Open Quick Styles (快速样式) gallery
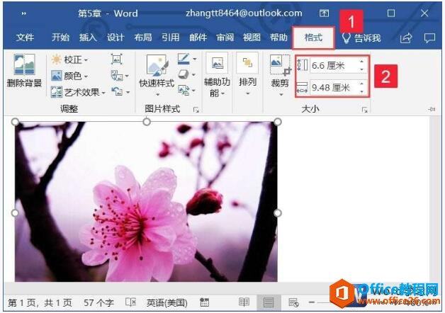Screen dimensions: 445x313 pos(157,75)
